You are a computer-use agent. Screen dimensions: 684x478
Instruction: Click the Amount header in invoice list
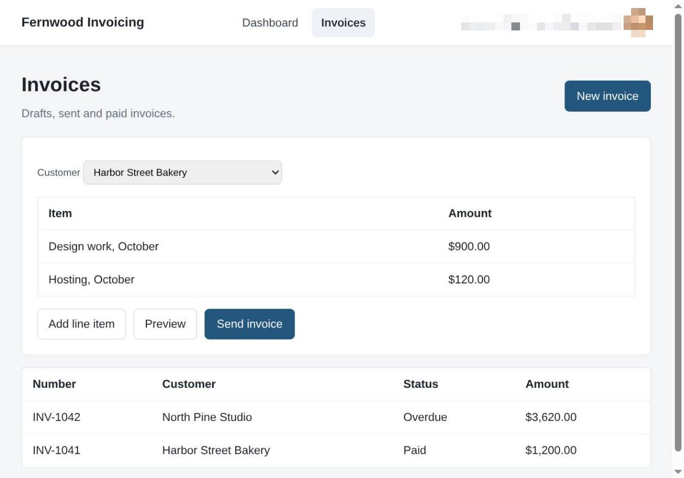(x=547, y=384)
